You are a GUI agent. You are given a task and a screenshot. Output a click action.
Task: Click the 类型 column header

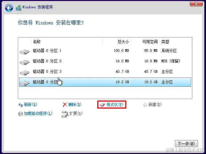click(x=176, y=42)
